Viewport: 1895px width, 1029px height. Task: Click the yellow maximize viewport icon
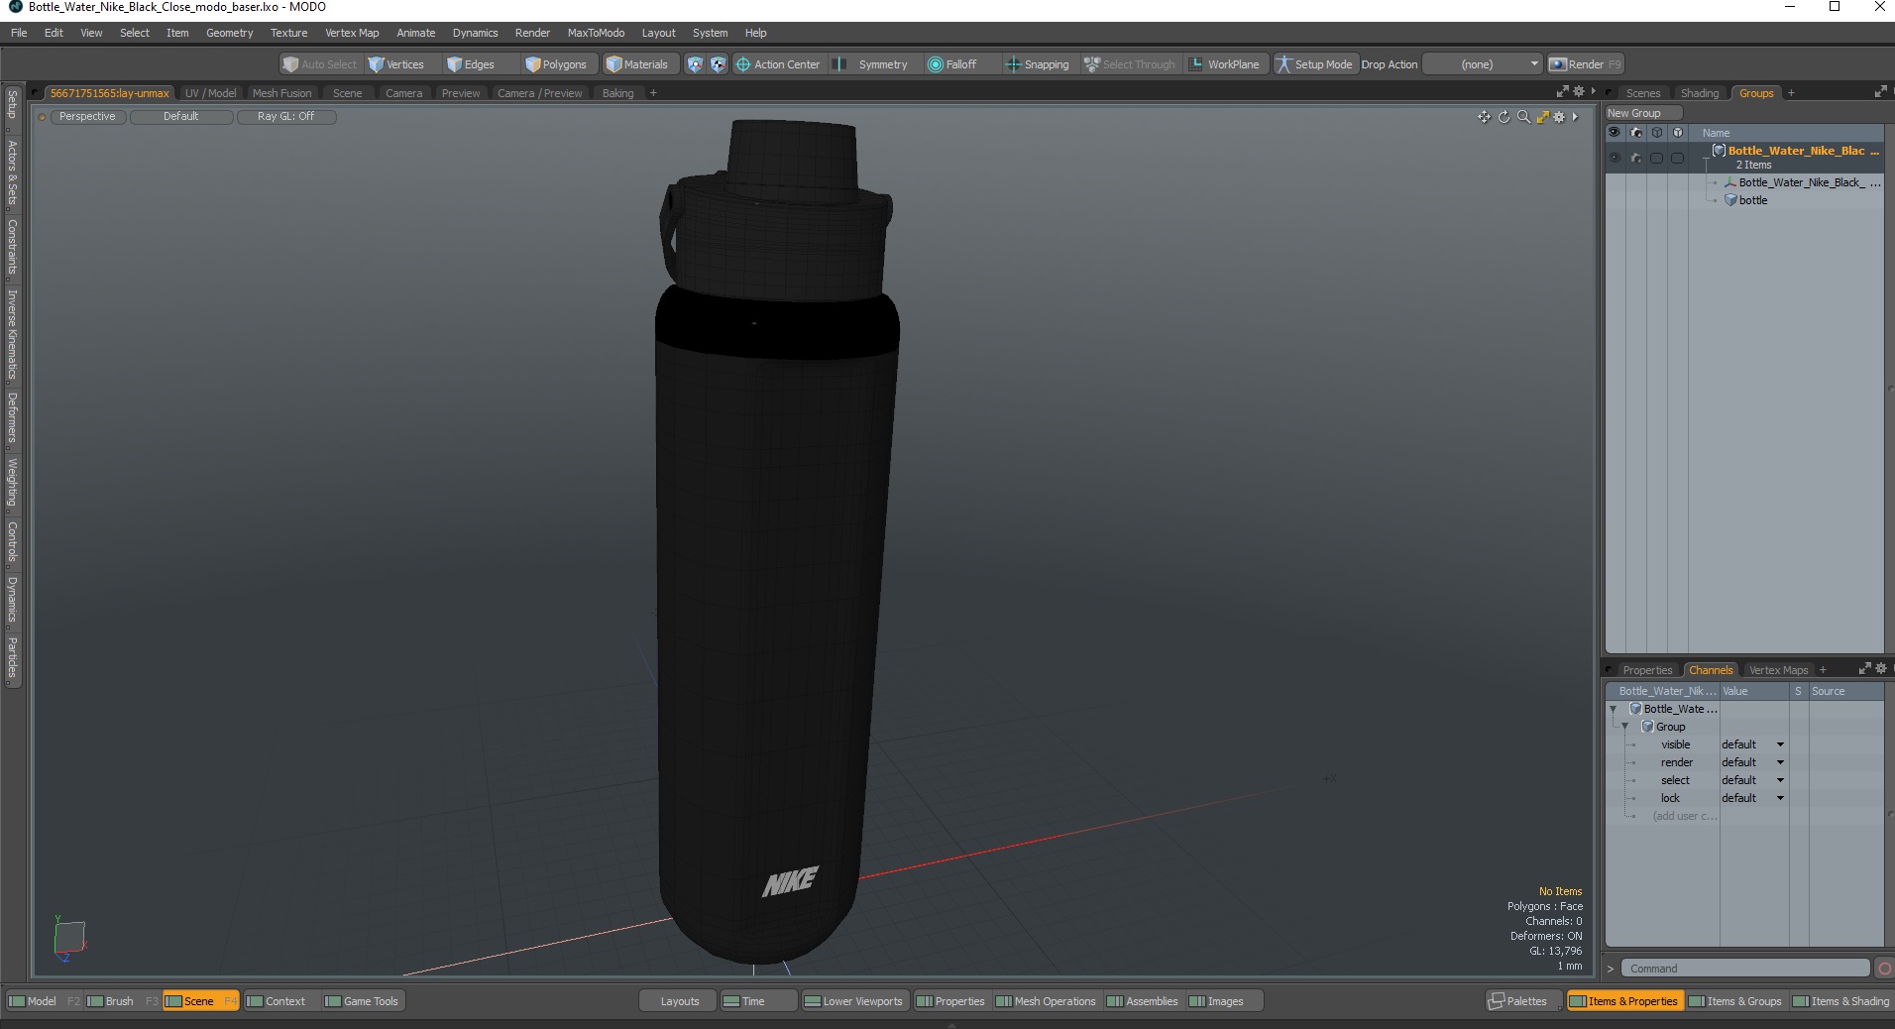(x=1542, y=117)
